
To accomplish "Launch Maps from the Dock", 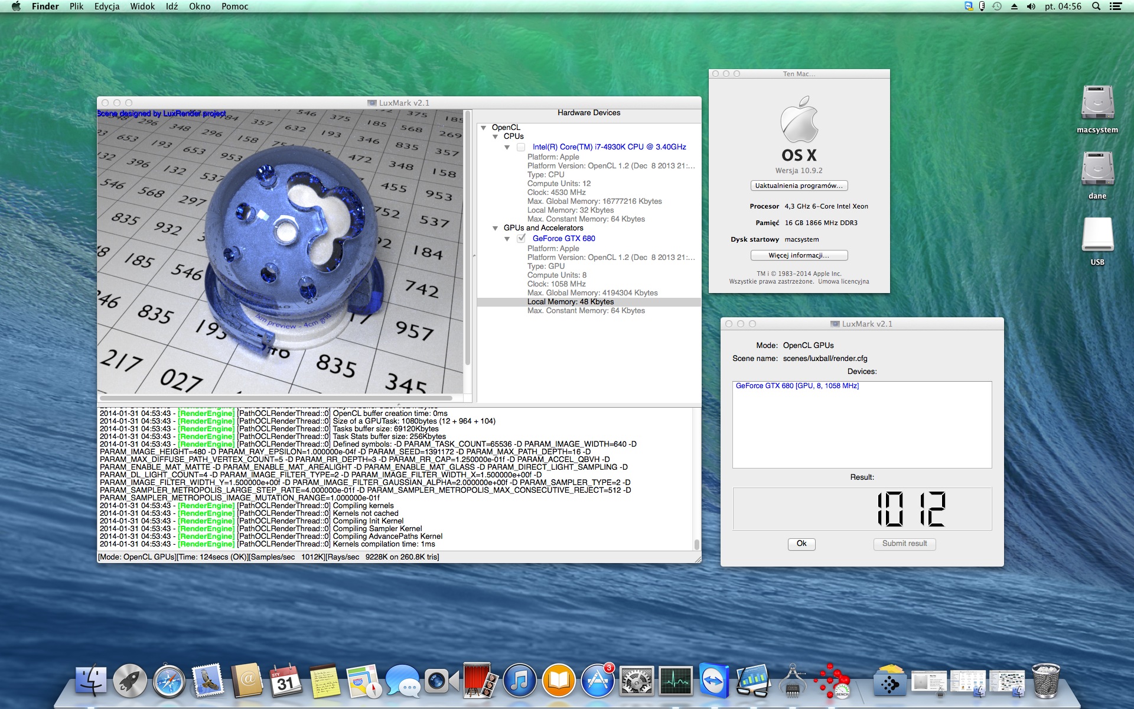I will tap(364, 681).
